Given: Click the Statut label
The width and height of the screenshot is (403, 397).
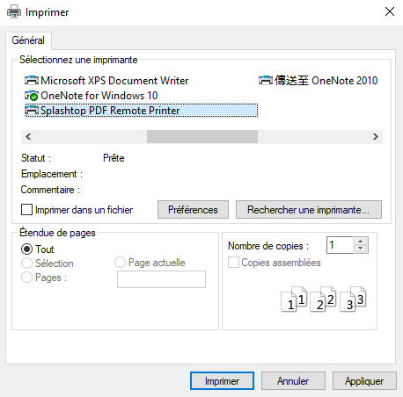Looking at the screenshot, I should [x=36, y=158].
